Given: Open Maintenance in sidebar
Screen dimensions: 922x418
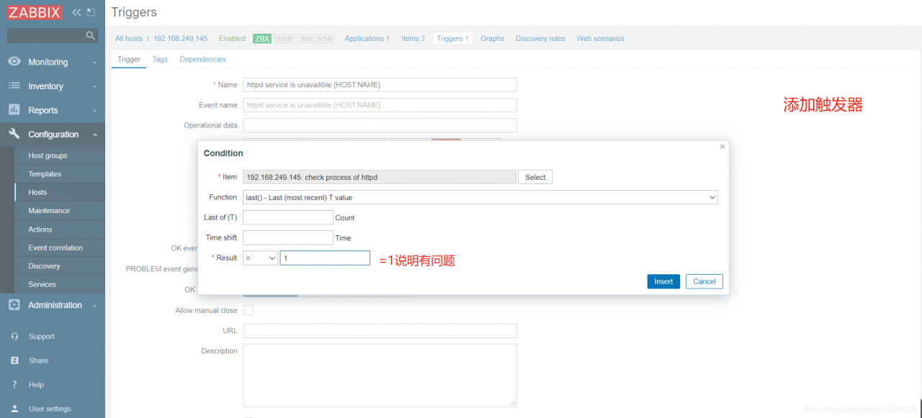Looking at the screenshot, I should click(49, 211).
